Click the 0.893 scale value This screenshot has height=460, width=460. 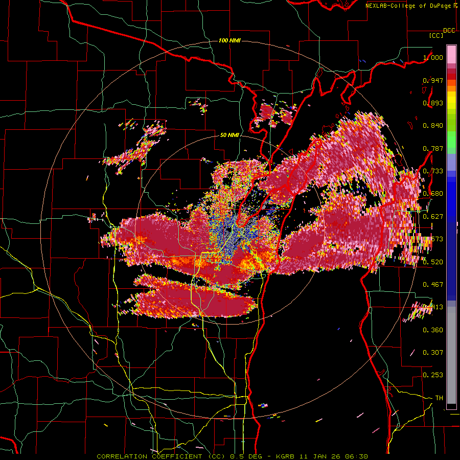coord(433,103)
